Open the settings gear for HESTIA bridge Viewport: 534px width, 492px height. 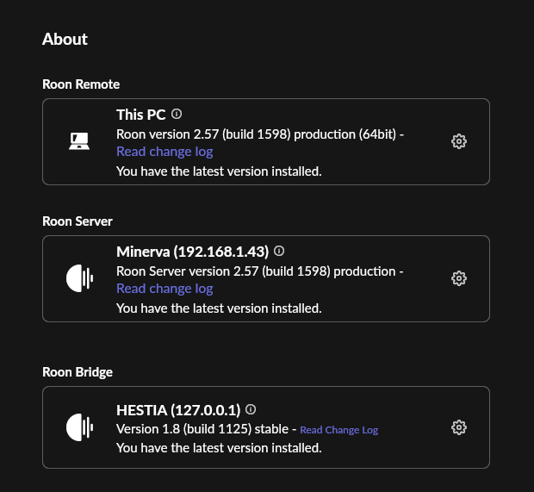coord(459,427)
